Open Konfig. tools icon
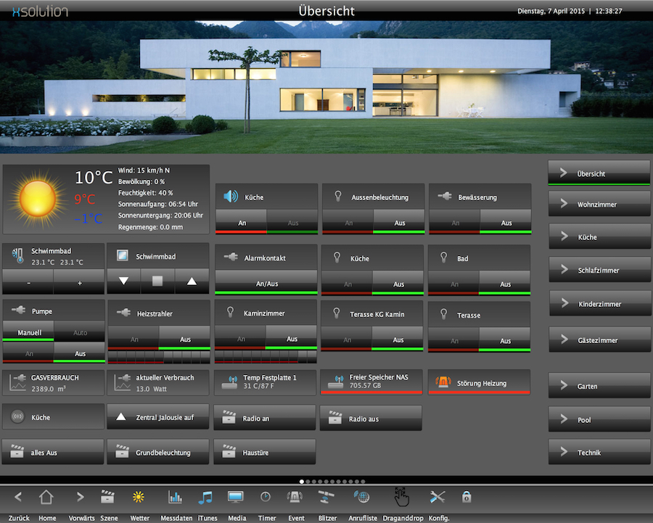 point(438,498)
